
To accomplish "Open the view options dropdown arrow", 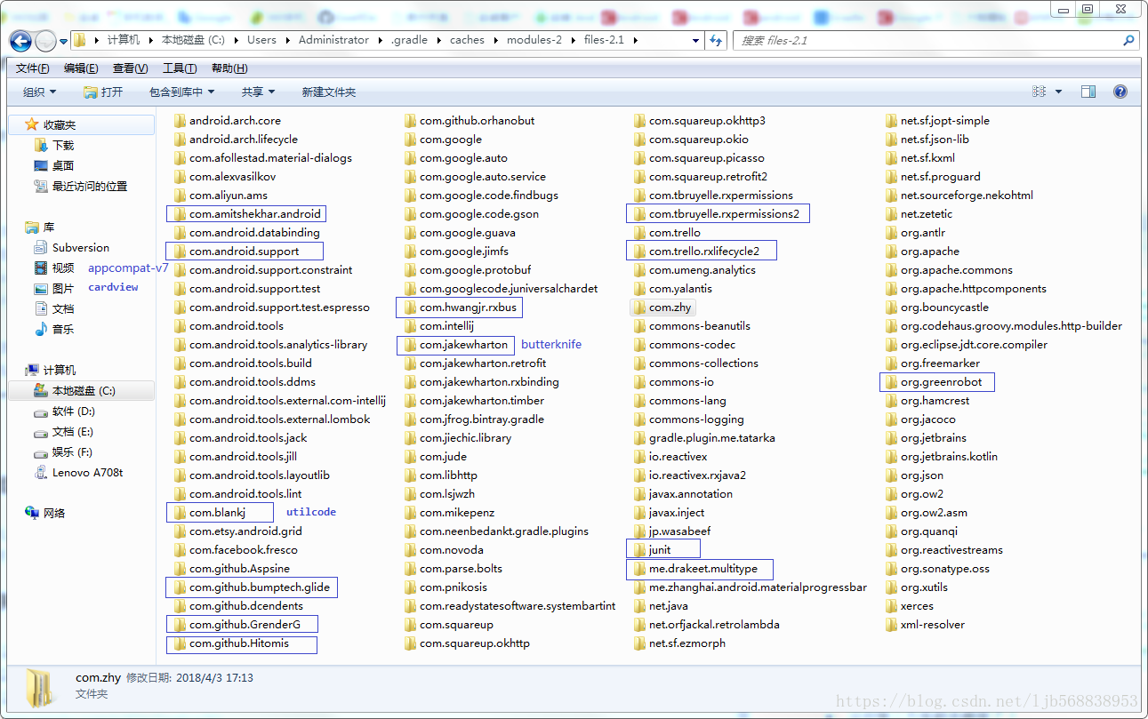I will coord(1058,92).
